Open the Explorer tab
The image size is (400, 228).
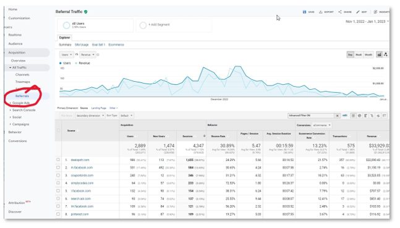[64, 38]
